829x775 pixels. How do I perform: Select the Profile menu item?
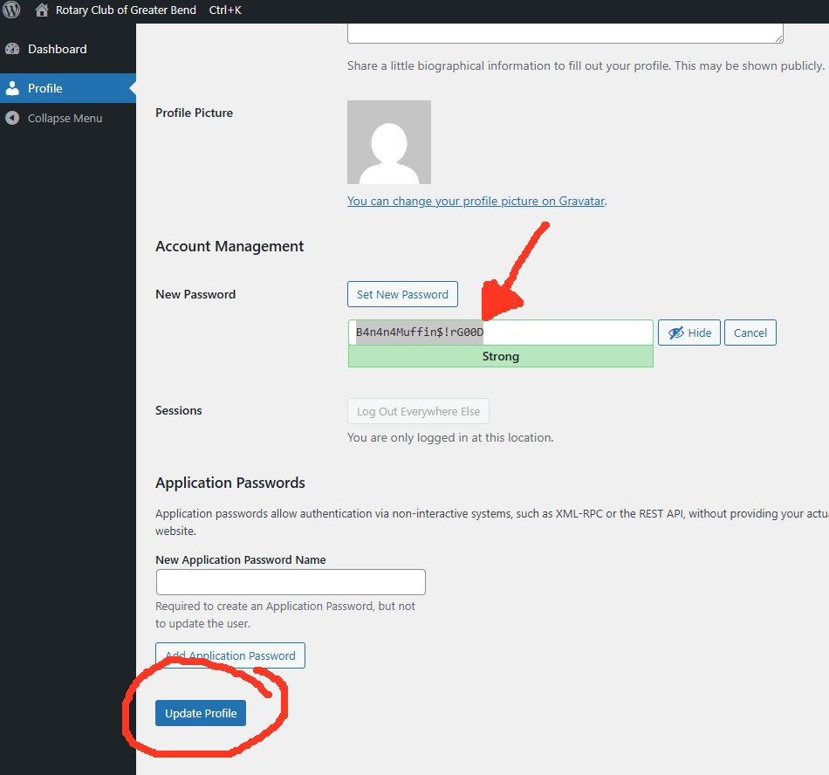coord(68,88)
